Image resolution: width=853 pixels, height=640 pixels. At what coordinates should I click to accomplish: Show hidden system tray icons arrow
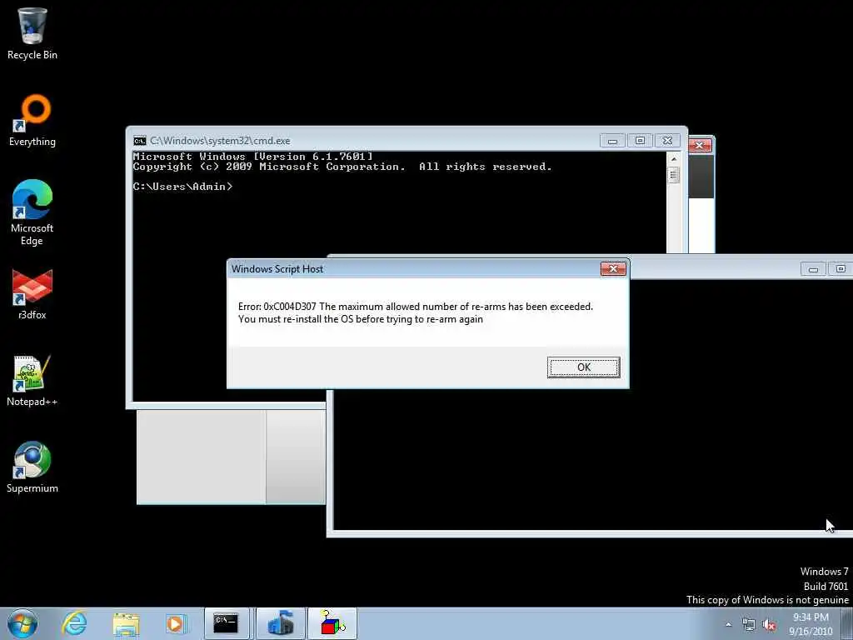click(x=728, y=625)
